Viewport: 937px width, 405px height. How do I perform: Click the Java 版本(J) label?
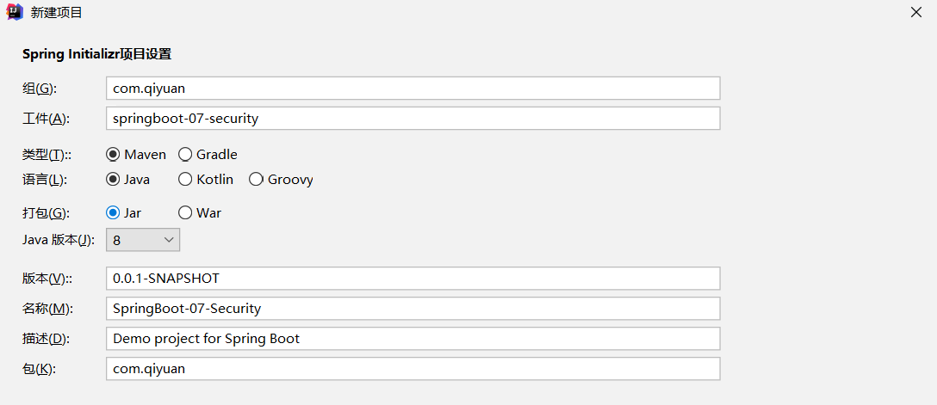click(58, 240)
